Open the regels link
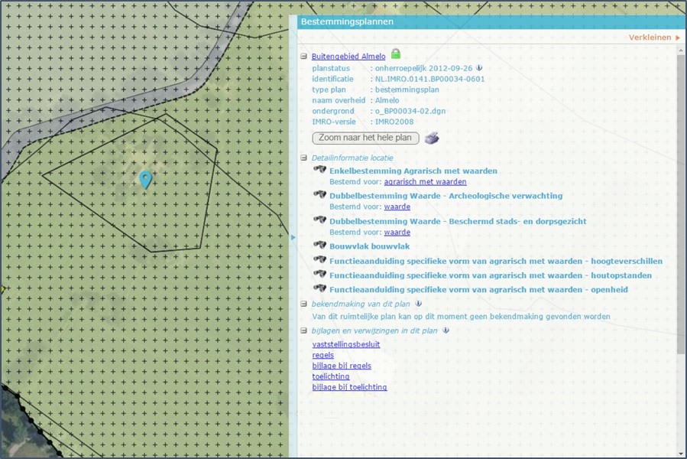The height and width of the screenshot is (459, 687). [323, 355]
